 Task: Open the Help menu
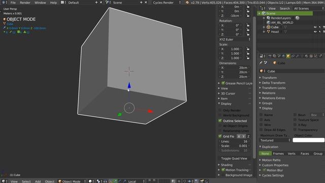click(53, 3)
